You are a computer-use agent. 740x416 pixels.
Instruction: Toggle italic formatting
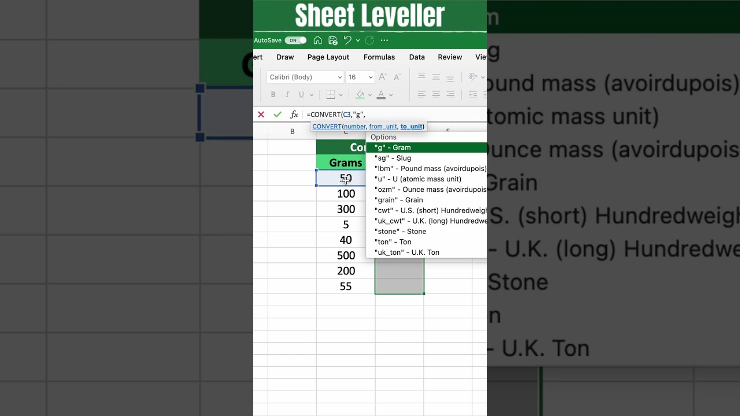(x=287, y=95)
